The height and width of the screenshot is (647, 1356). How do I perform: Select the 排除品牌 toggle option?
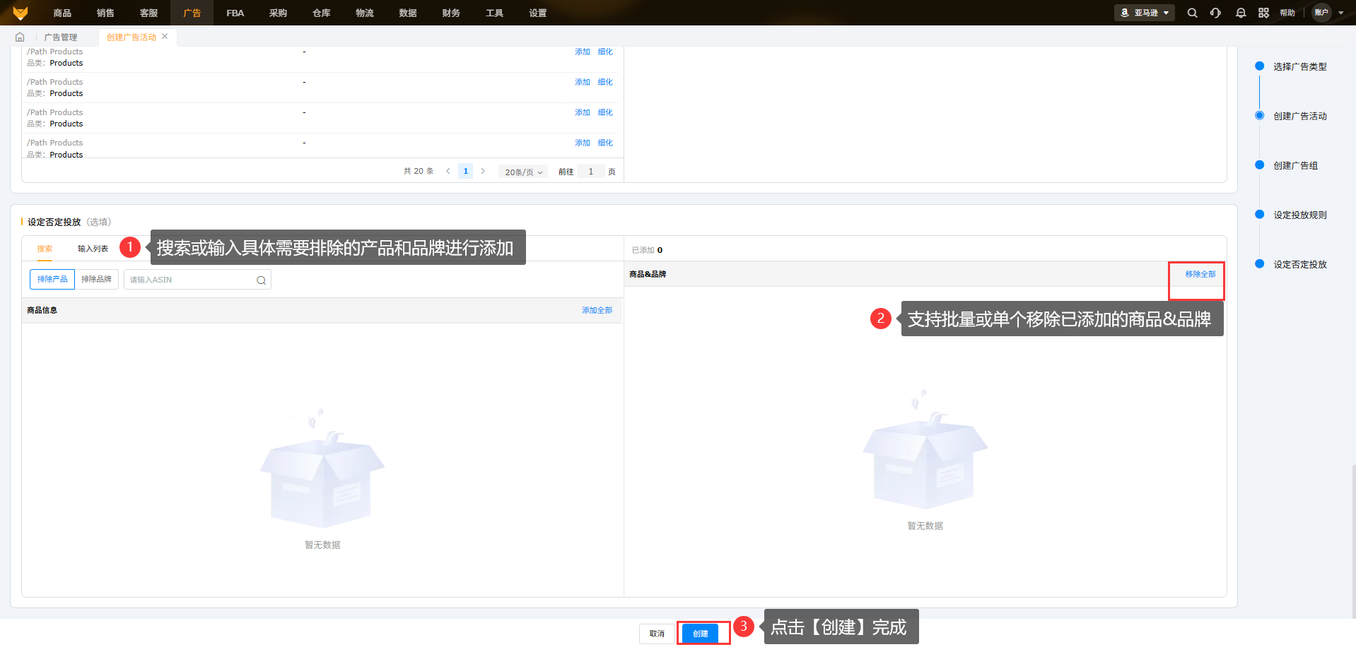(x=96, y=280)
